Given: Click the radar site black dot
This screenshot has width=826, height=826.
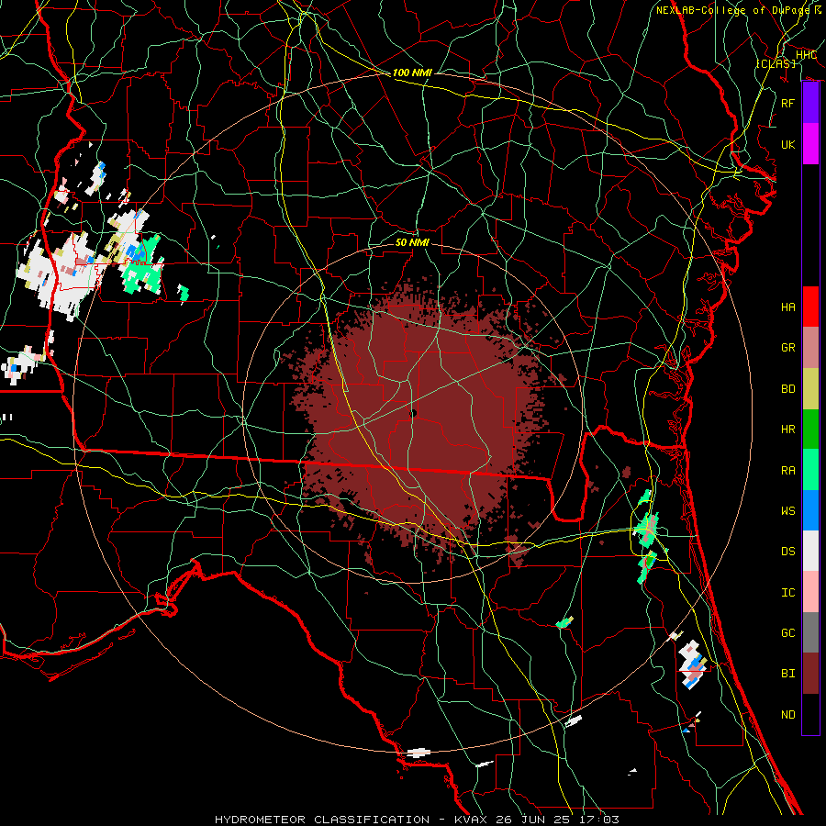Looking at the screenshot, I should tap(414, 414).
